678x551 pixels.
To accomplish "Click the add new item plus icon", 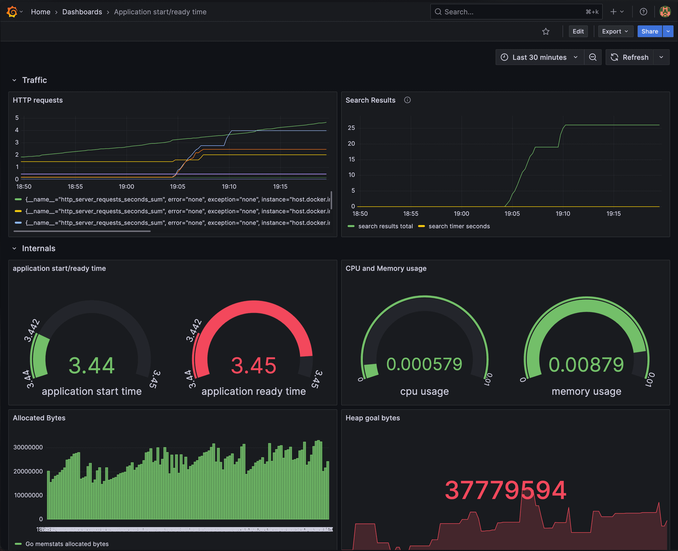I will tap(613, 11).
